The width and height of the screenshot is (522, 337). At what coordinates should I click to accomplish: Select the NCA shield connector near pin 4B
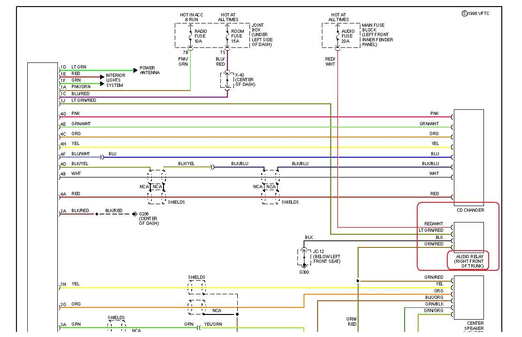(x=152, y=186)
